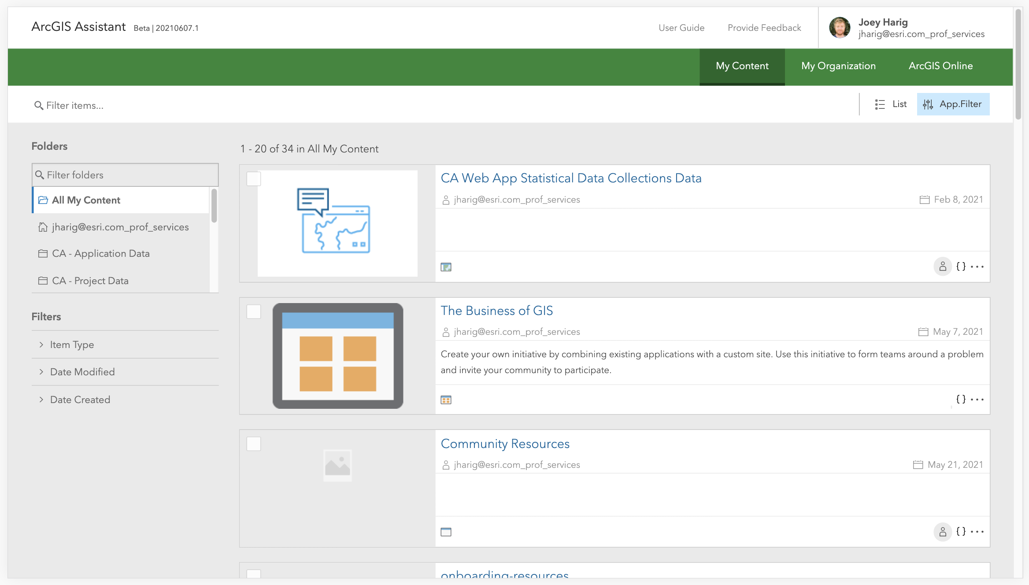Viewport: 1029px width, 585px height.
Task: Toggle the checkbox for CA Web App Statistical Data
Action: (254, 179)
